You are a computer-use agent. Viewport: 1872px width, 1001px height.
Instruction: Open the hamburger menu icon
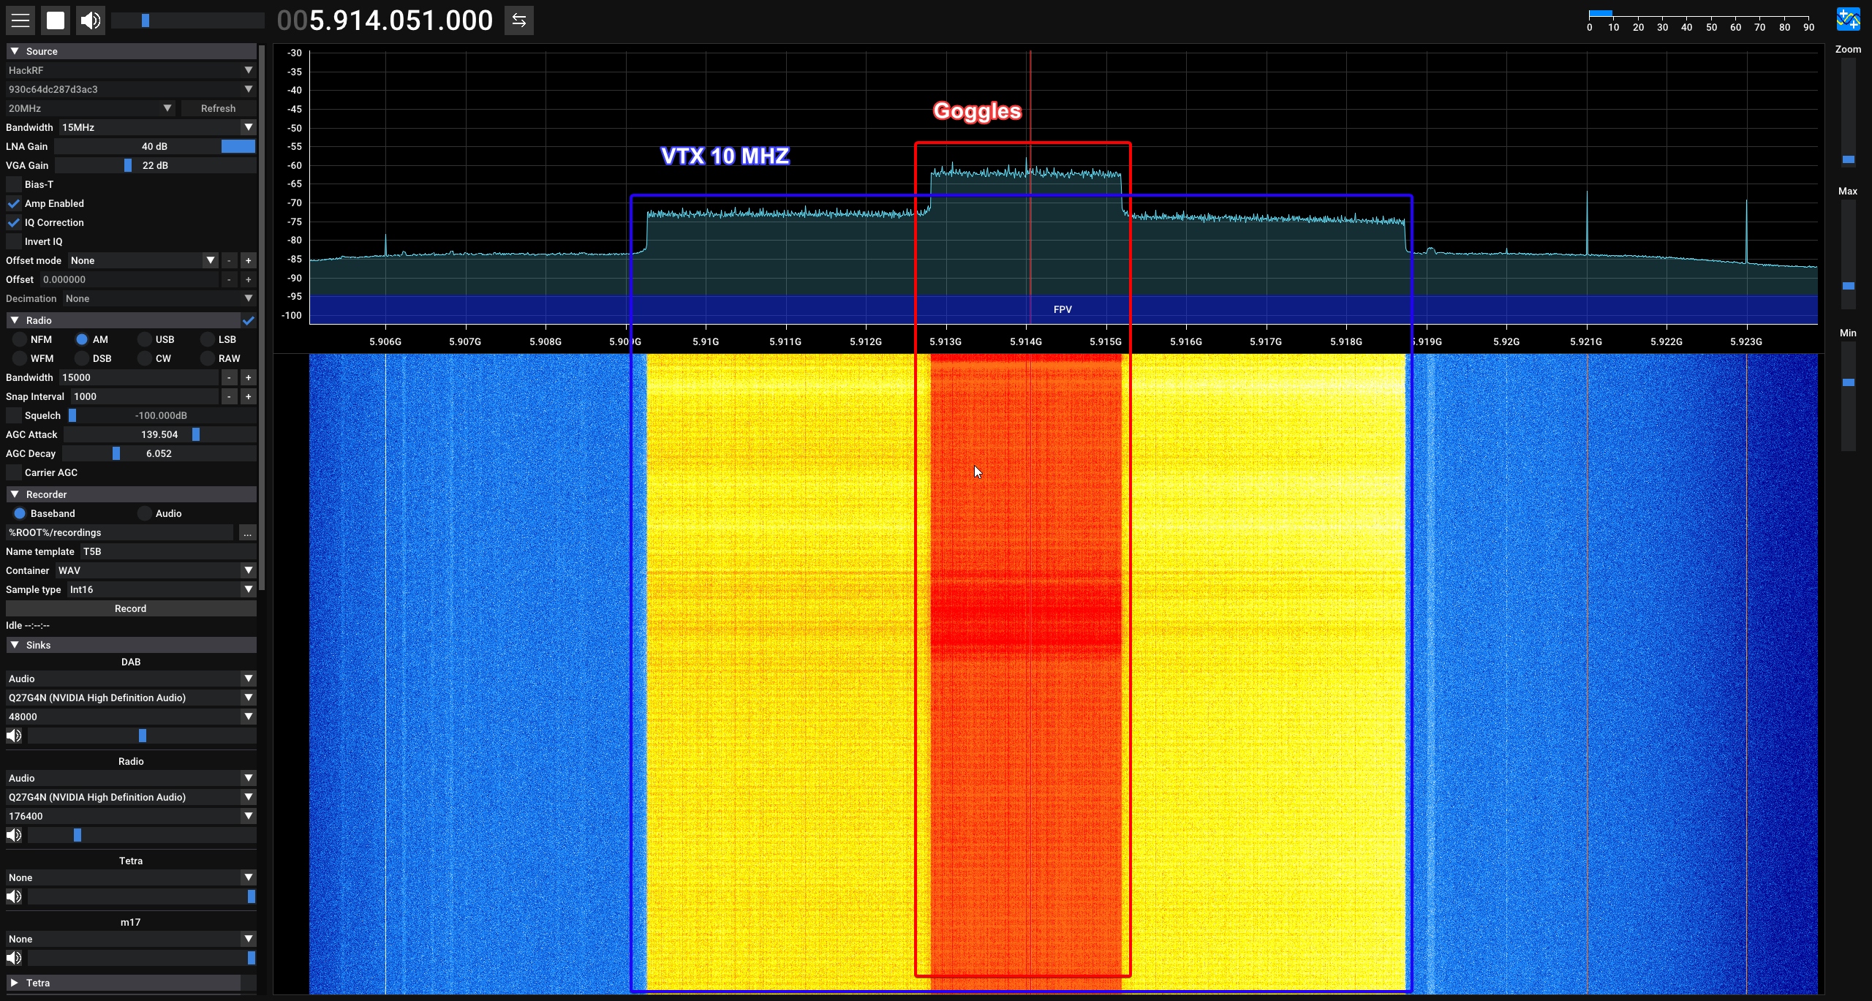(20, 20)
